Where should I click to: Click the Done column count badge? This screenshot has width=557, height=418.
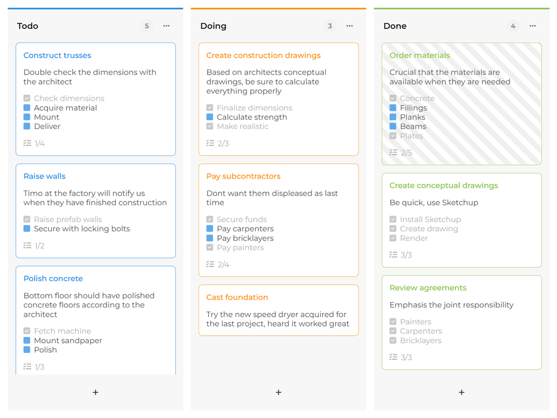(512, 26)
